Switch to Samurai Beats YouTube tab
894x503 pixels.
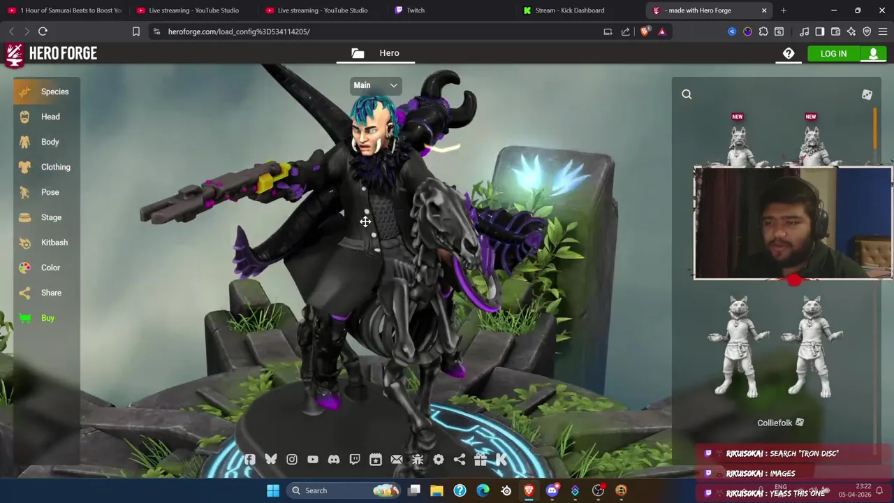point(64,10)
